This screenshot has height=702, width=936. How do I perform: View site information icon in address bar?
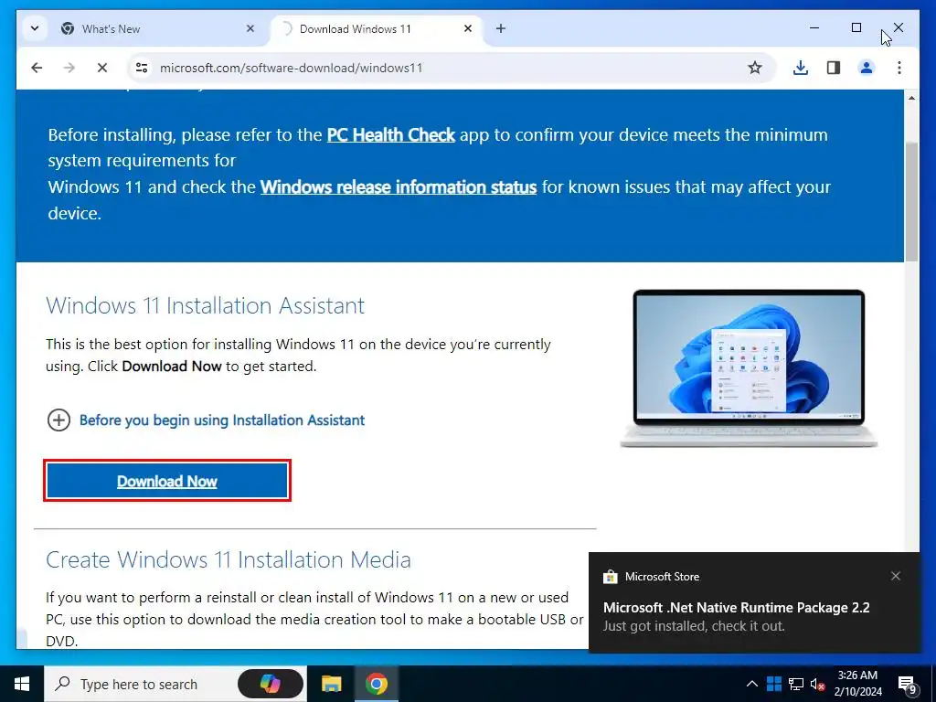pos(142,68)
